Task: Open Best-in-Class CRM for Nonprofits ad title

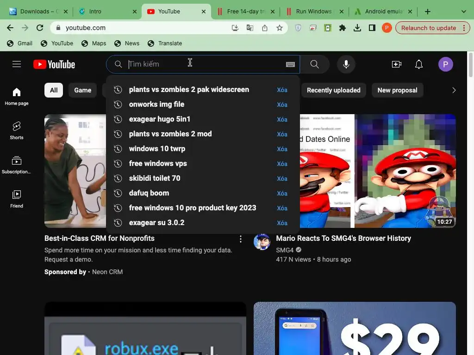Action: click(100, 239)
